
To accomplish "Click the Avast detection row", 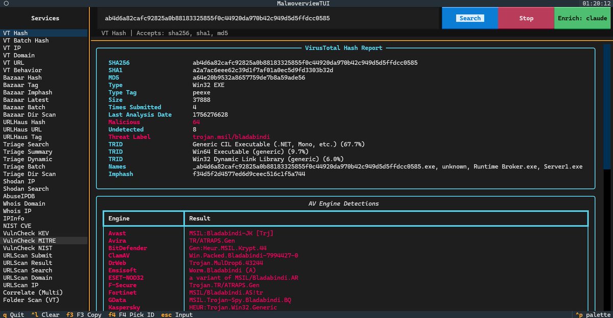I will [345, 233].
